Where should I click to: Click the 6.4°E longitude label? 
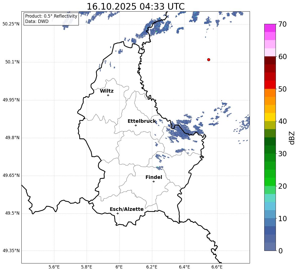tap(184, 267)
